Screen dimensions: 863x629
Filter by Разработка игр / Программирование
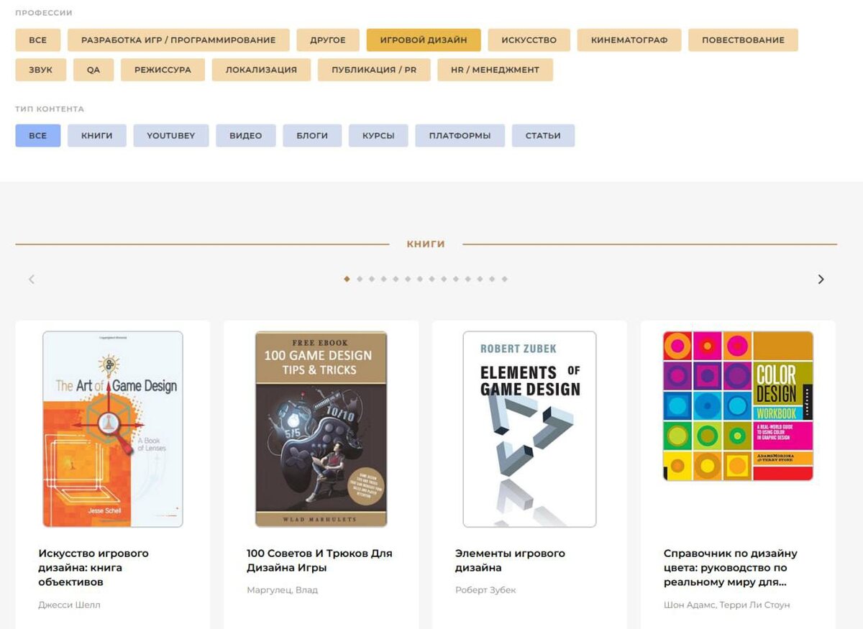click(178, 40)
